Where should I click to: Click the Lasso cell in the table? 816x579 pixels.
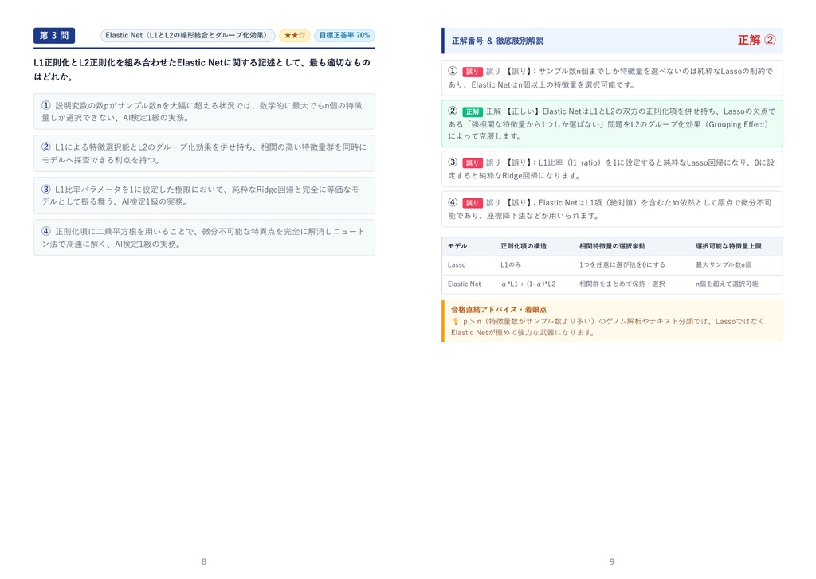tap(457, 264)
